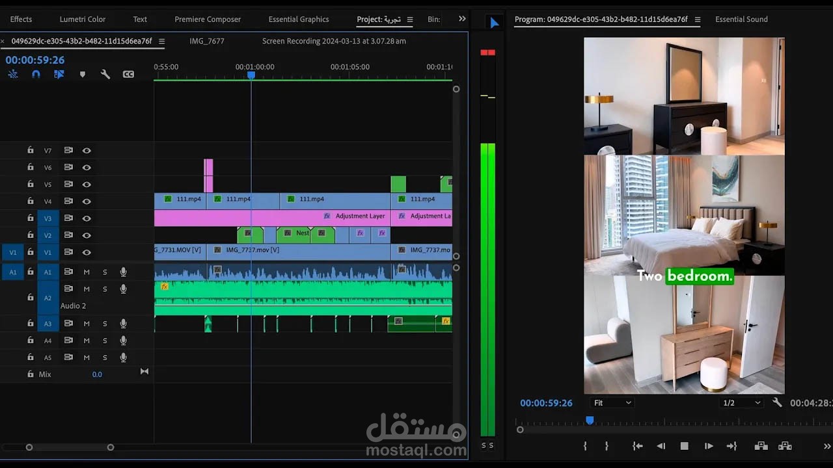Viewport: 833px width, 468px height.
Task: Click the left Solo S button under audio meter
Action: [484, 445]
